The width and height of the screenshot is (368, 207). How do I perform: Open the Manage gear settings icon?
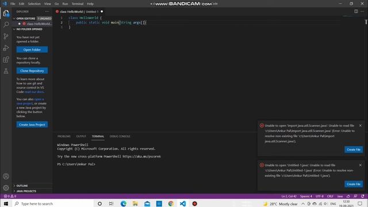(6, 188)
